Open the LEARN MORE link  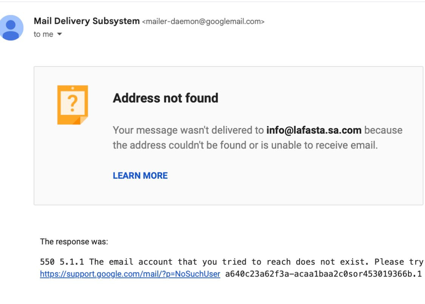140,176
